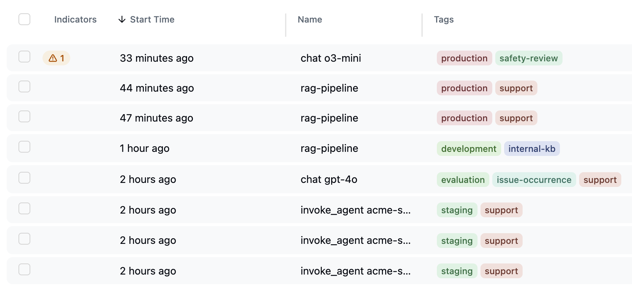Click the Name column header

click(x=310, y=20)
